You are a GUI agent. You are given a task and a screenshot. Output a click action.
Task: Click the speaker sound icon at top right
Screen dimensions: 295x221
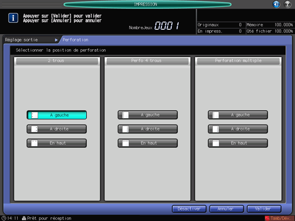click(276, 4)
